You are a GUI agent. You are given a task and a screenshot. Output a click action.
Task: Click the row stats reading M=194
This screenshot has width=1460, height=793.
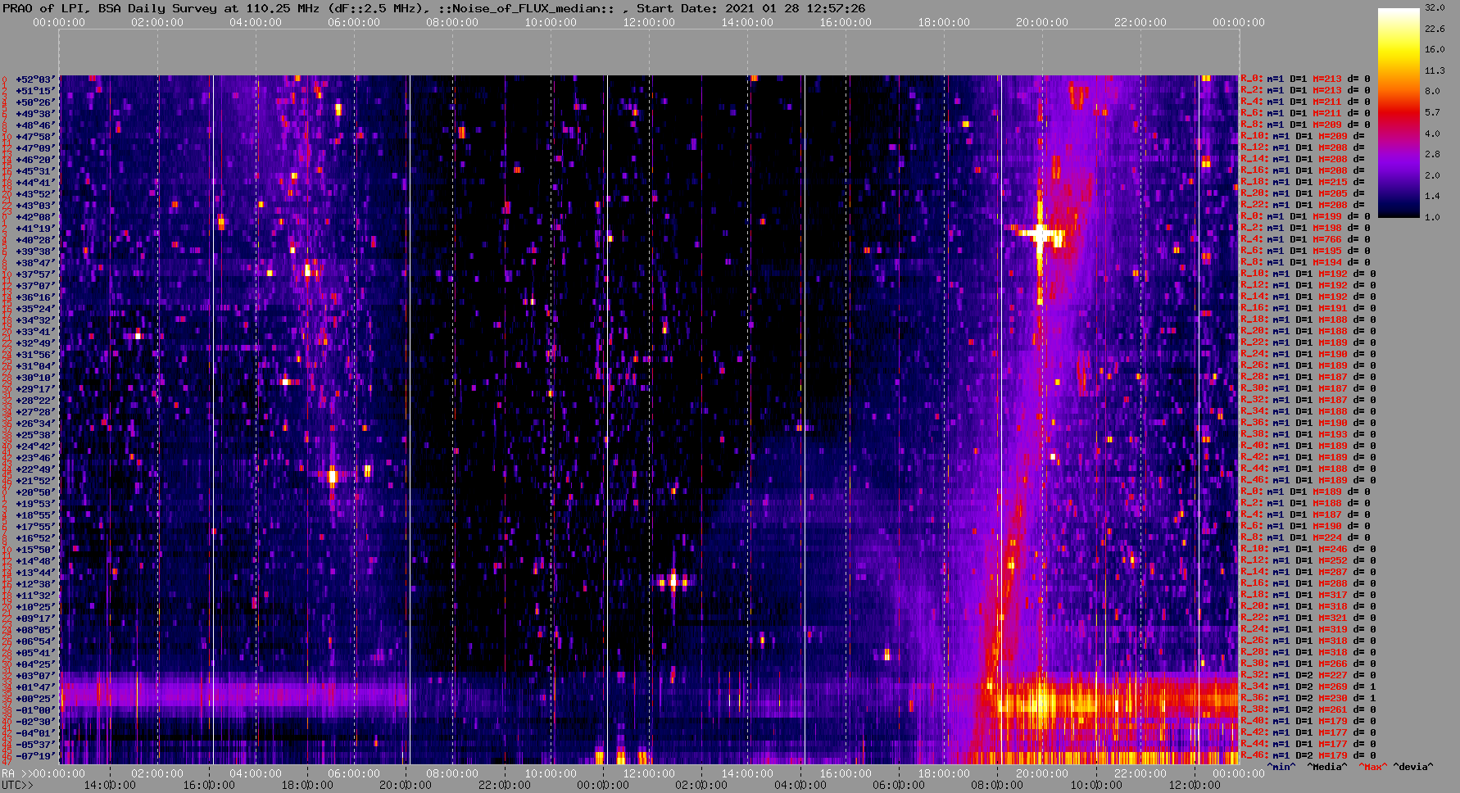[1308, 263]
